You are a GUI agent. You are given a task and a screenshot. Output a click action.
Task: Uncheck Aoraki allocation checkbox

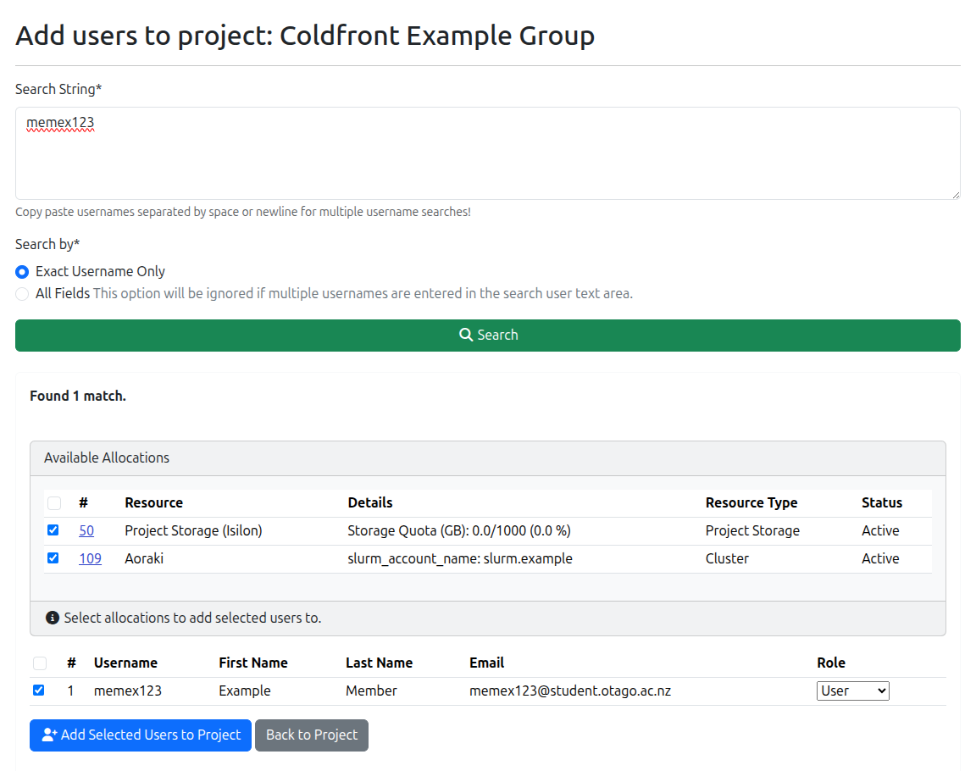[53, 558]
